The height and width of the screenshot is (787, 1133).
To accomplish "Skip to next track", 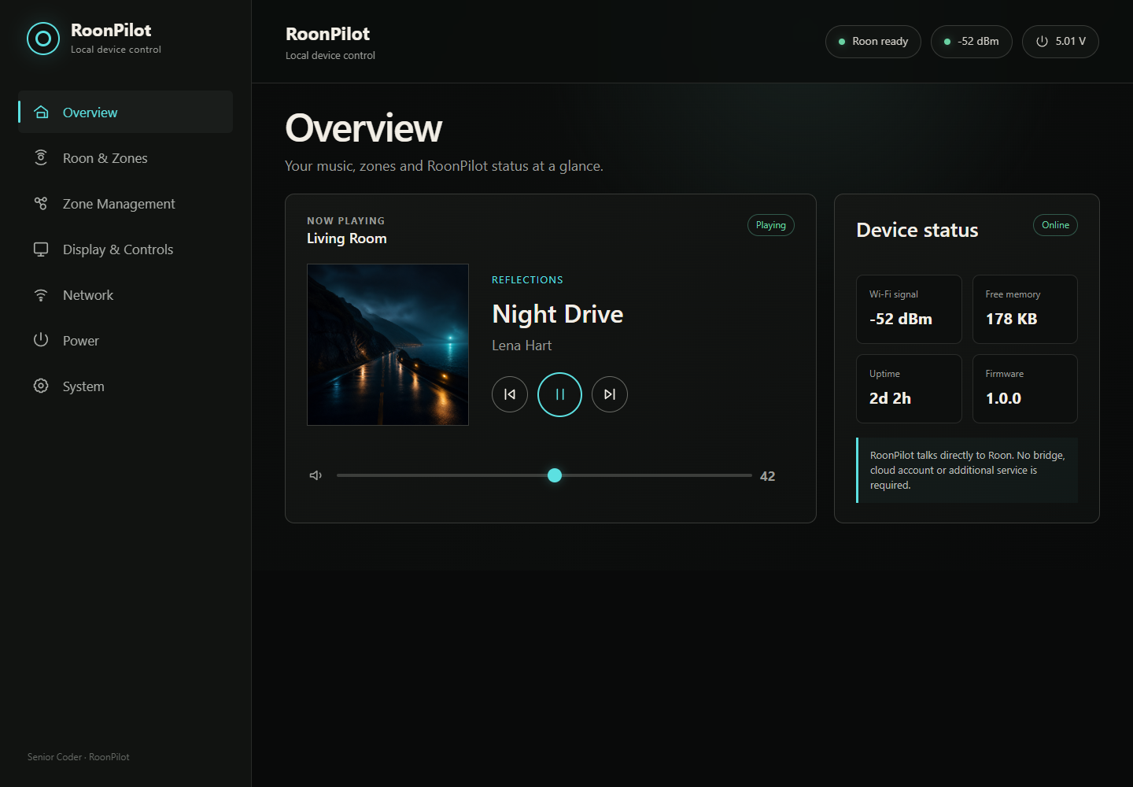I will [610, 394].
